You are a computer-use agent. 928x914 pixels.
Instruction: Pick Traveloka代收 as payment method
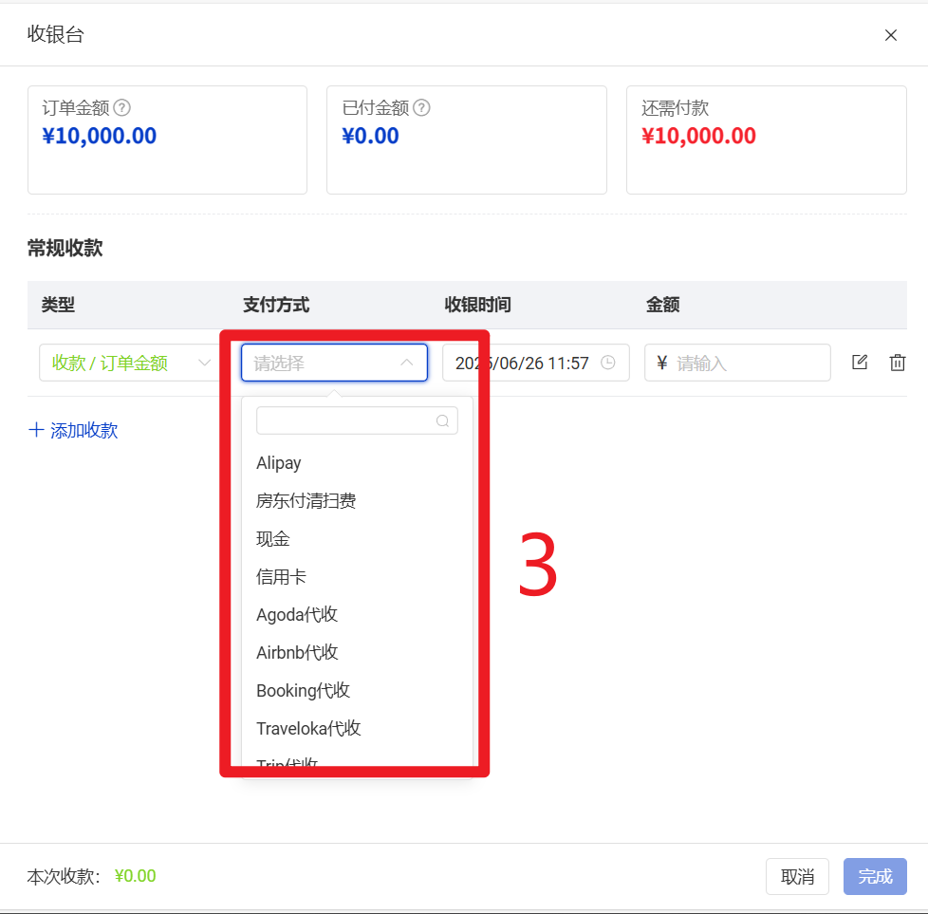[x=308, y=729]
